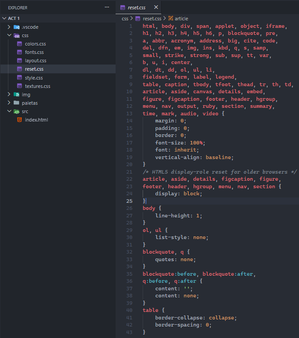299x338 pixels.
Task: Click the img folder icon
Action: pos(16,95)
